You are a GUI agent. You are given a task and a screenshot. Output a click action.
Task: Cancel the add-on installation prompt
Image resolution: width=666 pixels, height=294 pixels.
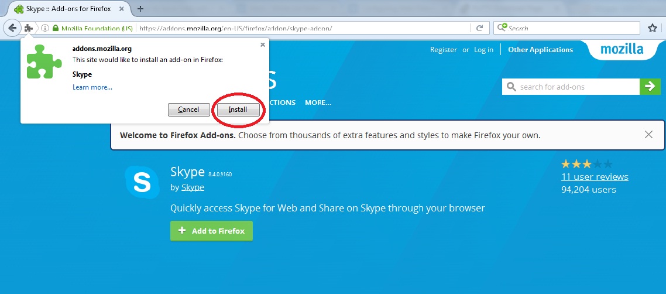point(188,109)
